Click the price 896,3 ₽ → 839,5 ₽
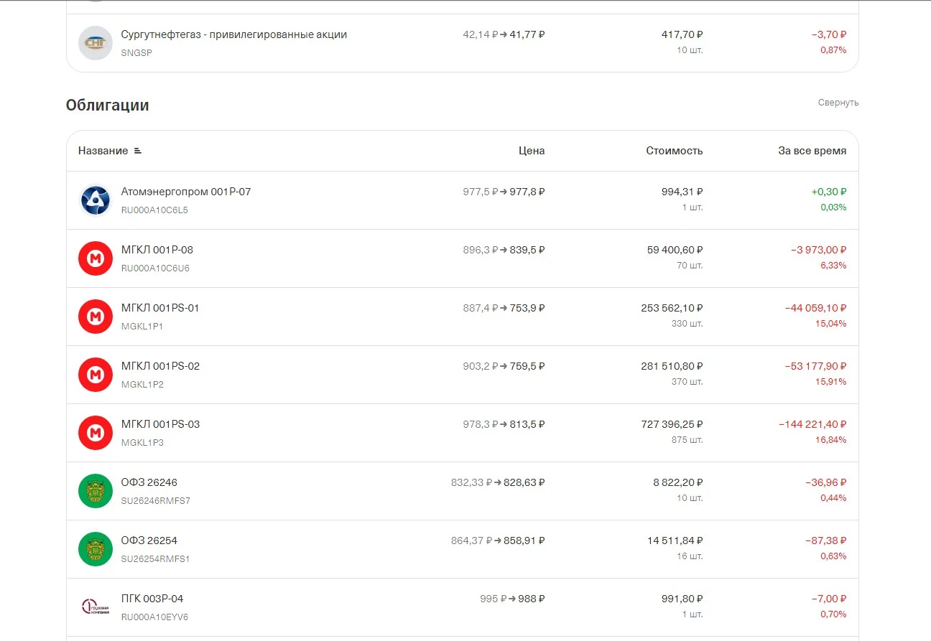This screenshot has width=931, height=641. [x=504, y=250]
